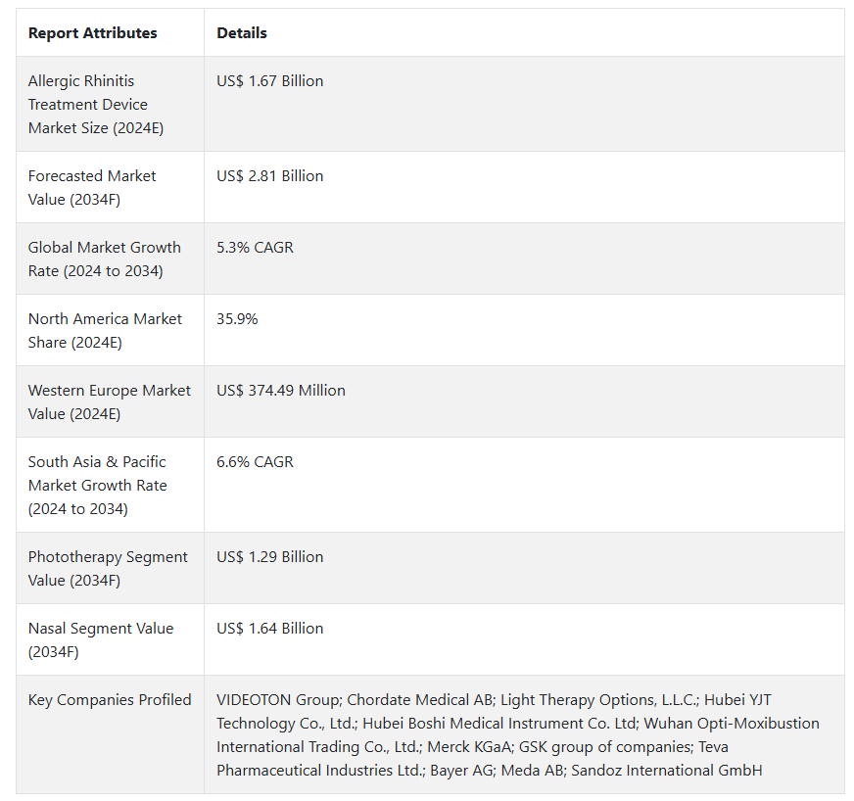Click the 'US$ 1.67 Billion' market size value

click(269, 81)
